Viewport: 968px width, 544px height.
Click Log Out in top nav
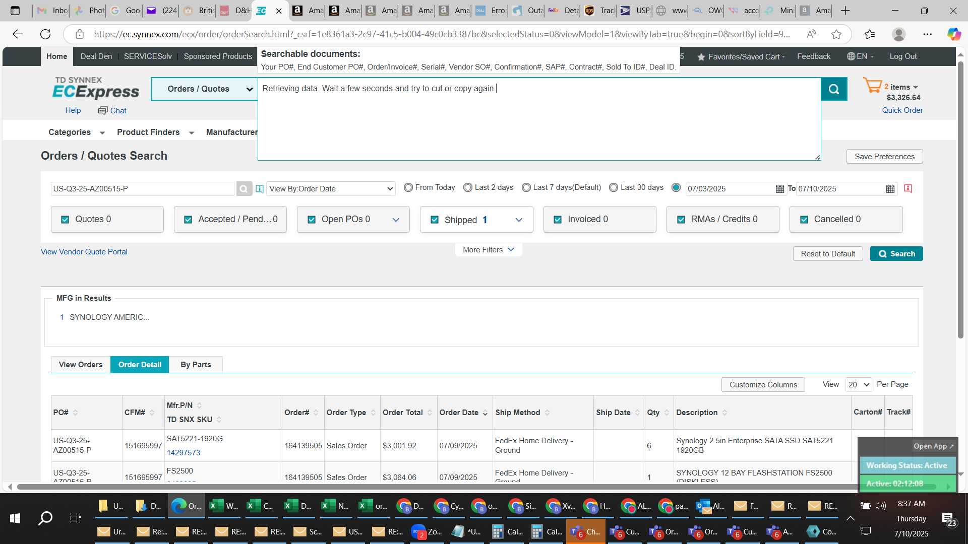pyautogui.click(x=903, y=56)
